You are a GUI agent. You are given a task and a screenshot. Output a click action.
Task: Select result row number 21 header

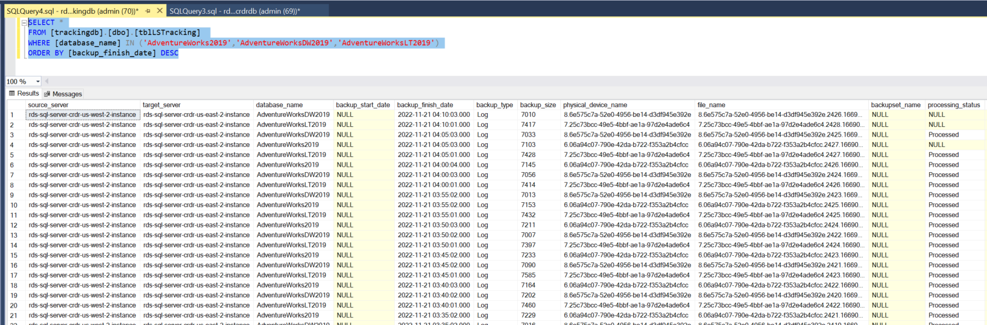[16, 315]
